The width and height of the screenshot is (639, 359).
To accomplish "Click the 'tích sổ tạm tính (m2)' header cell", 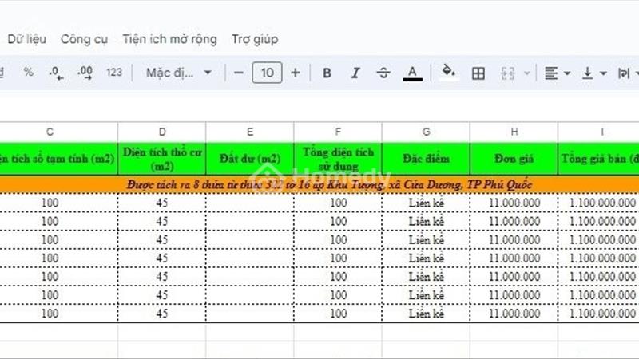I will pyautogui.click(x=58, y=159).
